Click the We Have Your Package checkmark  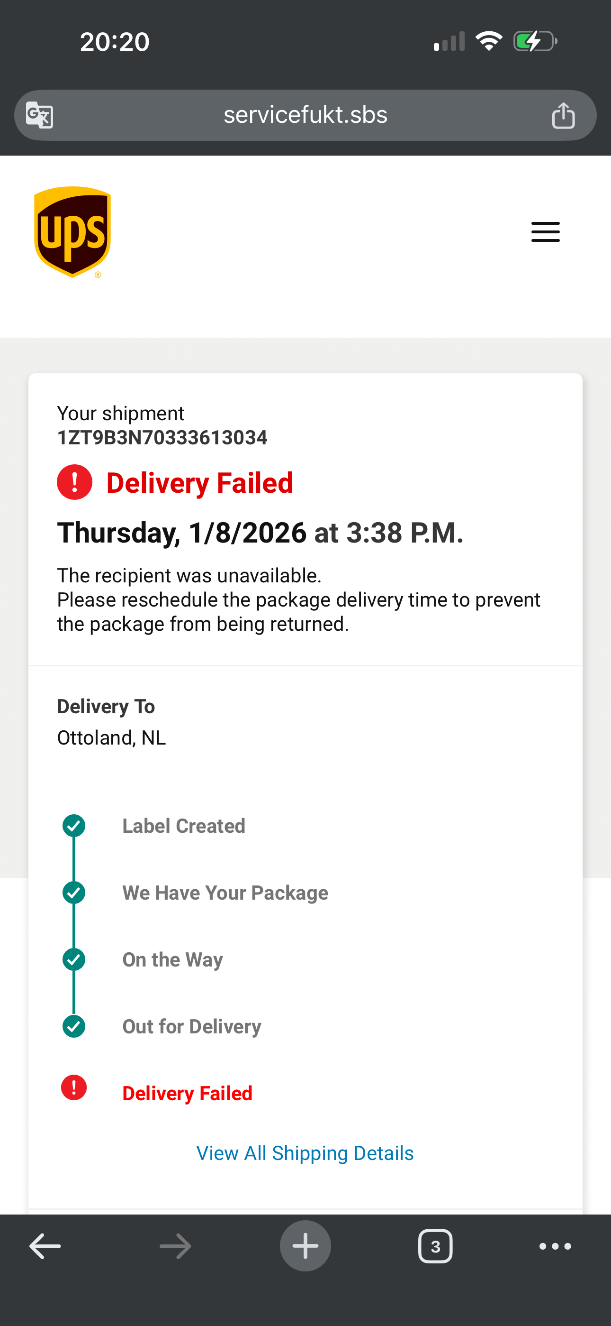tap(74, 893)
